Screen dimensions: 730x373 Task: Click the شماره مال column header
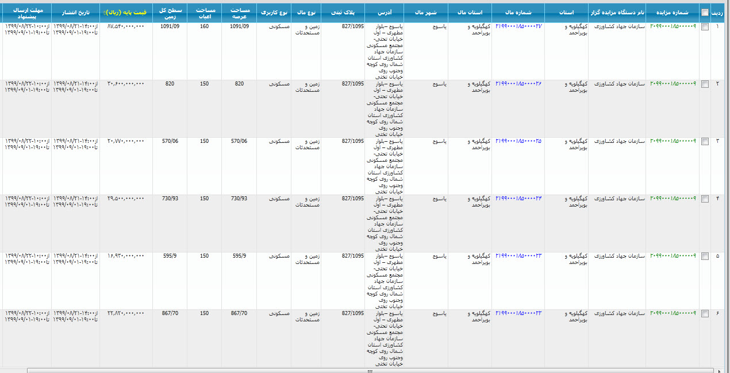click(x=520, y=12)
